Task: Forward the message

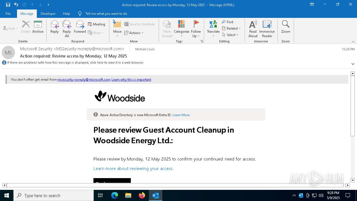Action: pyautogui.click(x=80, y=27)
